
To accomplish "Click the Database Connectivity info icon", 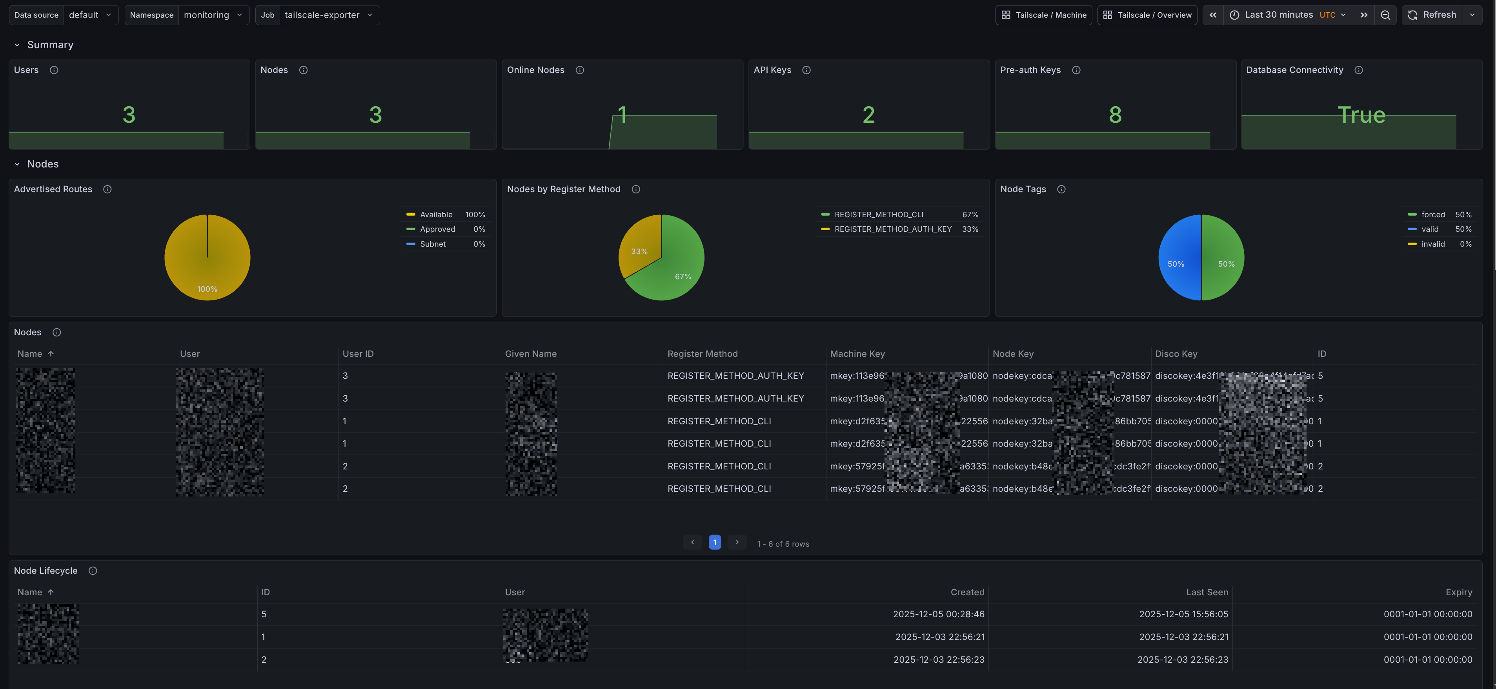I will pyautogui.click(x=1359, y=70).
